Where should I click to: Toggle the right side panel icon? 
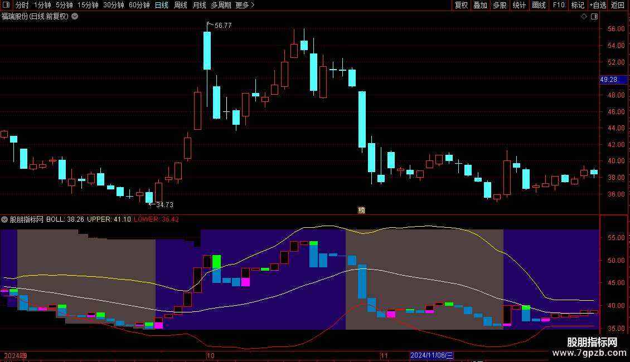[x=594, y=17]
